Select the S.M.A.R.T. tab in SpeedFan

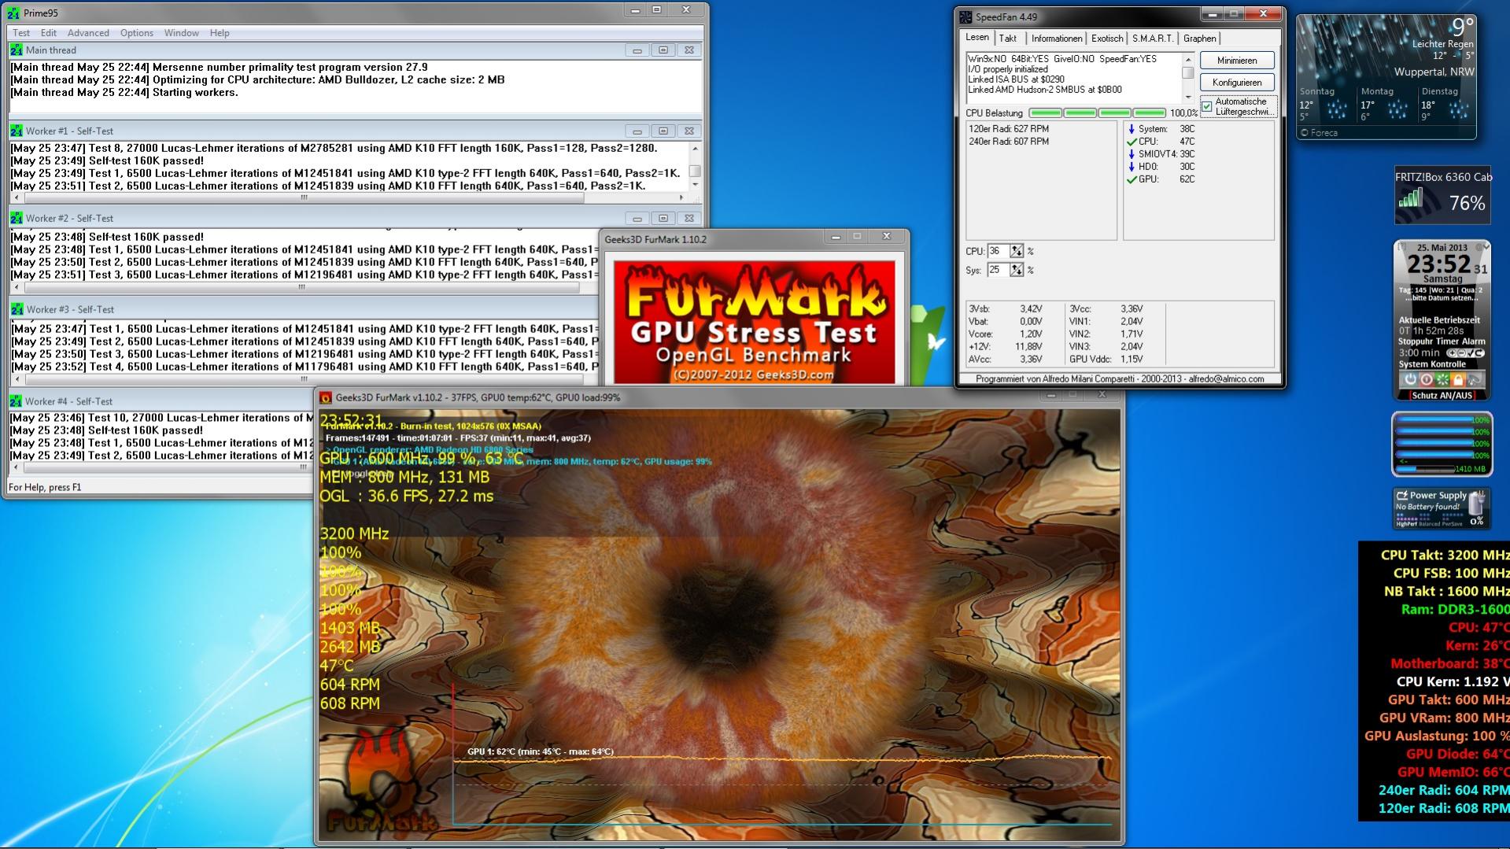tap(1153, 39)
